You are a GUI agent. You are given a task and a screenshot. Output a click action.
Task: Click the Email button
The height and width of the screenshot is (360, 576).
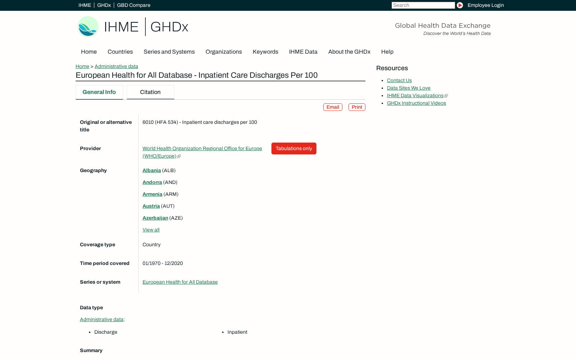click(x=333, y=107)
